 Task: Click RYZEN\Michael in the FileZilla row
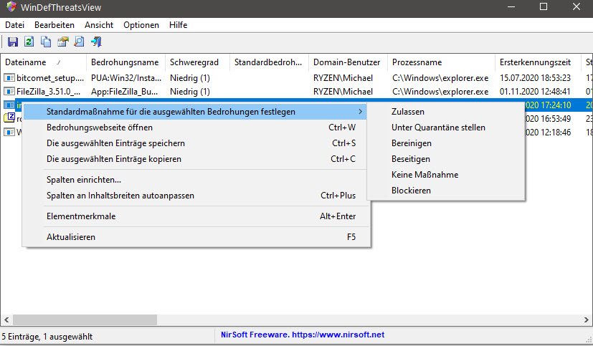(343, 92)
